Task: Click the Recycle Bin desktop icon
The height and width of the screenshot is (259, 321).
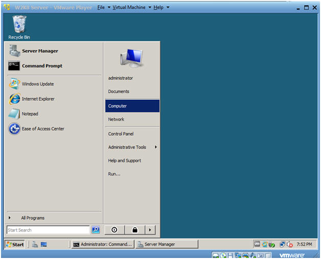Action: coord(19,27)
